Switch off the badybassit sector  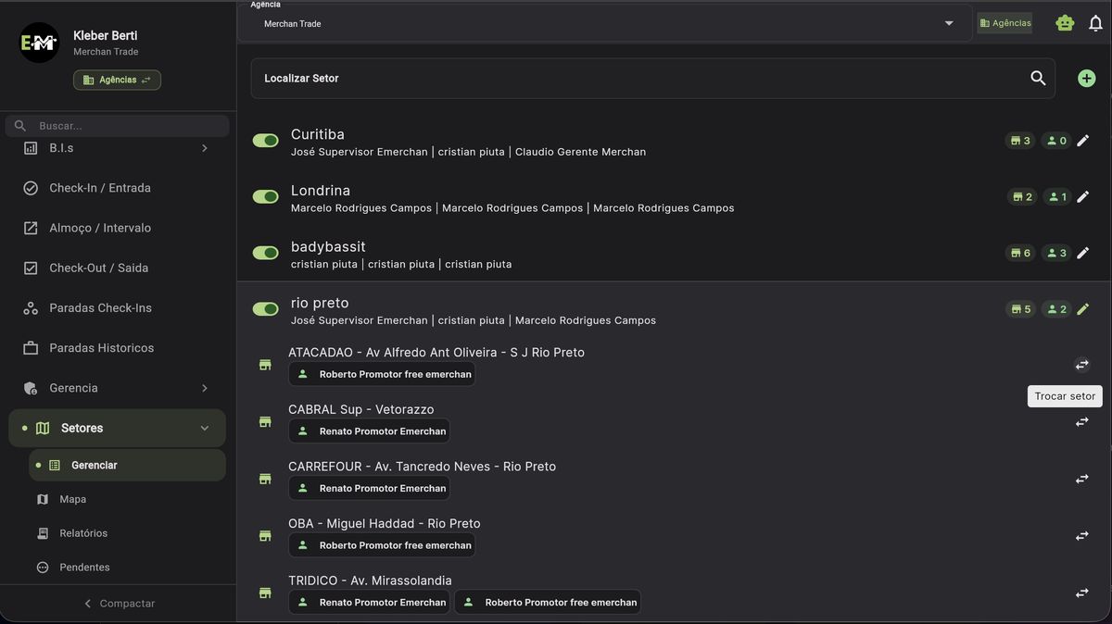[x=266, y=253]
